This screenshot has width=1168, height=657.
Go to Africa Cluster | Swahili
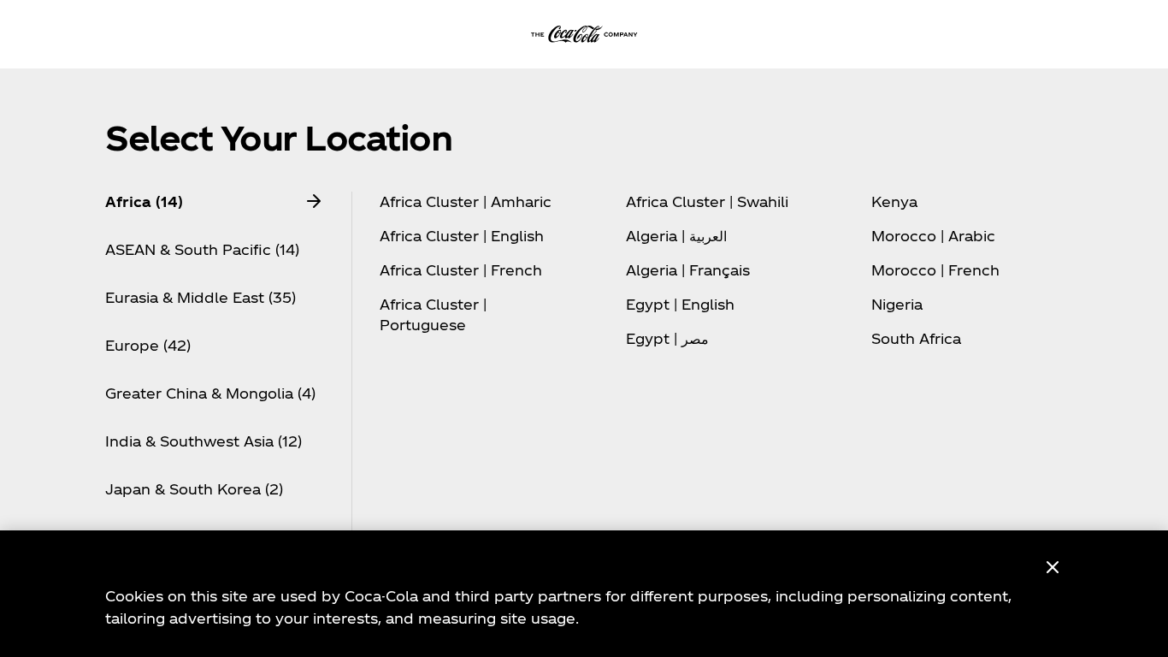707,203
